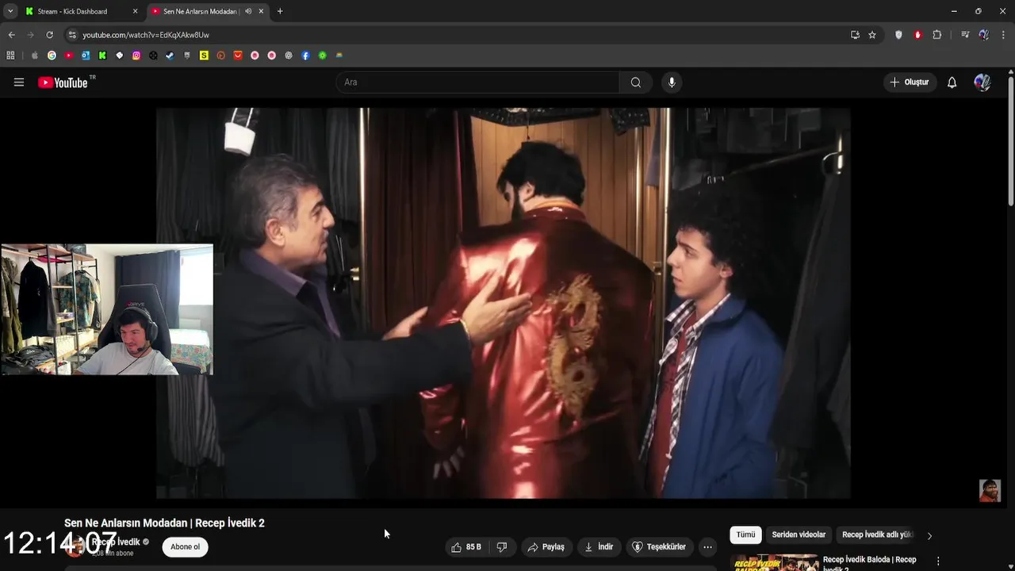The image size is (1015, 571).
Task: Open Chrome three-dot menu
Action: (x=1003, y=35)
